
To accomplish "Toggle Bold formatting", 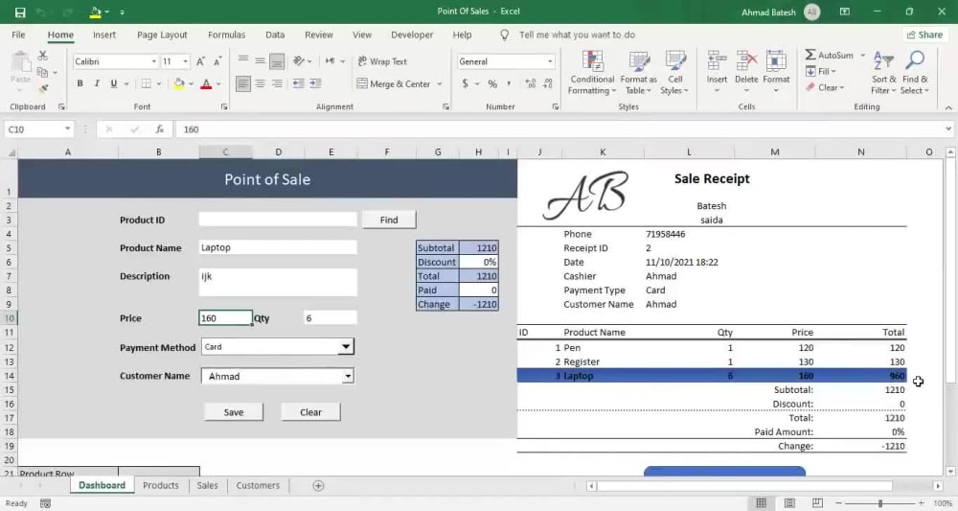I will (80, 83).
